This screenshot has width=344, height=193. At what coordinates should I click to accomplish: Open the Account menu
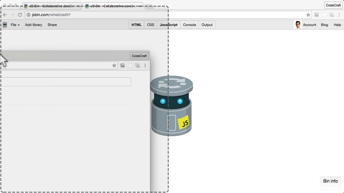310,25
